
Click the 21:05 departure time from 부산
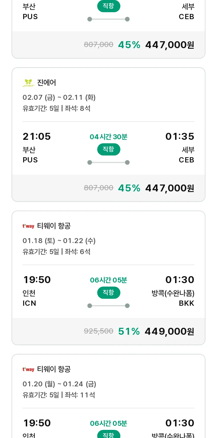tap(37, 136)
